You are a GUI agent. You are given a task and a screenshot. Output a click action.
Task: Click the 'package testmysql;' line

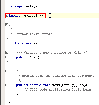26,7
